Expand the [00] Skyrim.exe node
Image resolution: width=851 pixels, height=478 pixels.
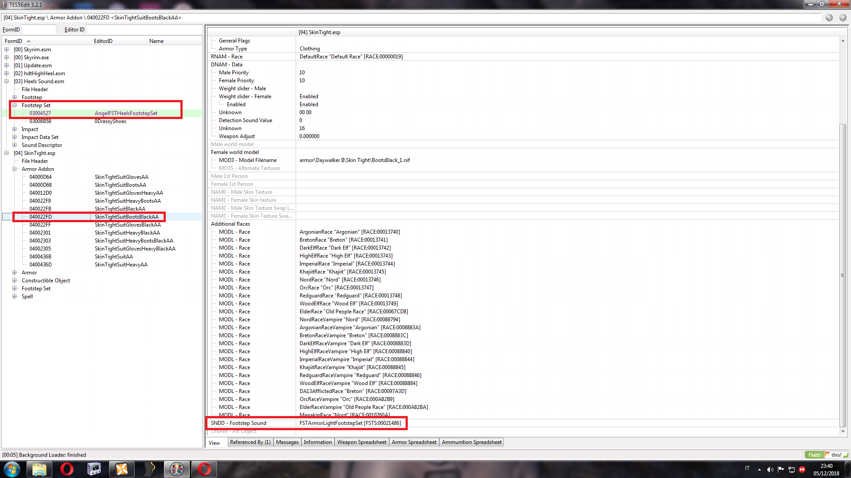pos(7,58)
